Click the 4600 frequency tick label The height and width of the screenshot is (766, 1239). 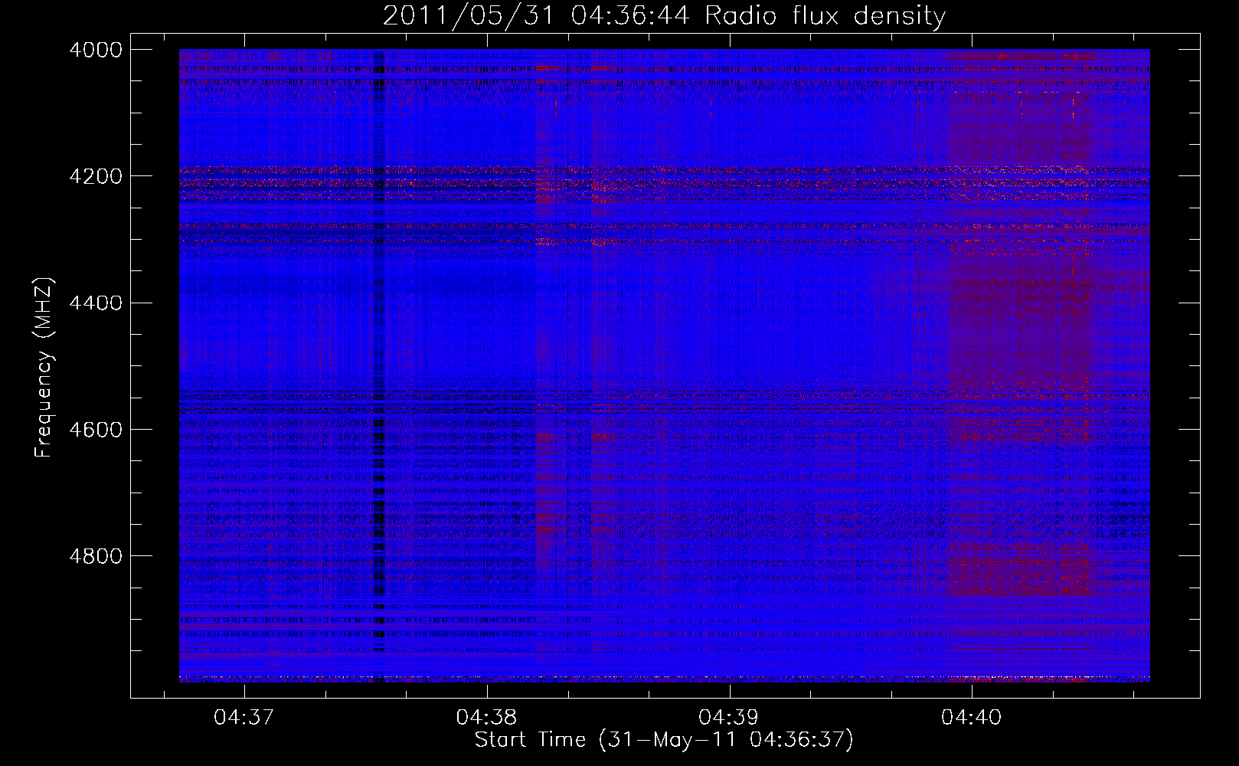pos(96,429)
